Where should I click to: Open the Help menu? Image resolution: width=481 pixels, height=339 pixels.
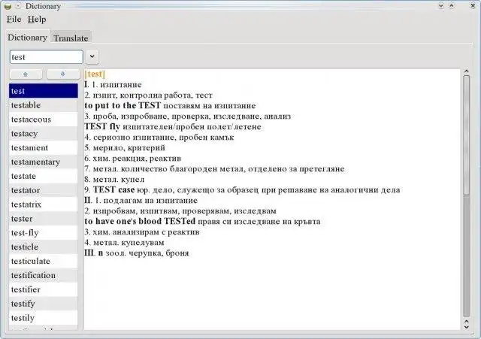[x=37, y=20]
